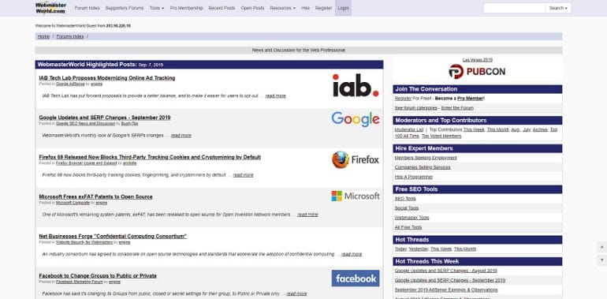The height and width of the screenshot is (299, 607).
Task: Open Webmaster Tools link
Action: pos(411,218)
